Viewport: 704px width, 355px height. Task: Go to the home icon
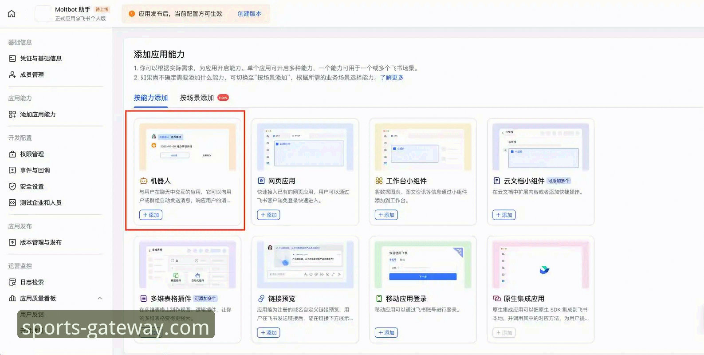point(12,14)
